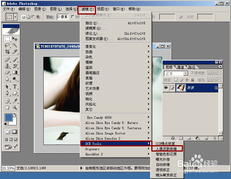Image resolution: width=231 pixels, height=179 pixels.
Task: Click create new layer icon
Action: pyautogui.click(x=206, y=138)
